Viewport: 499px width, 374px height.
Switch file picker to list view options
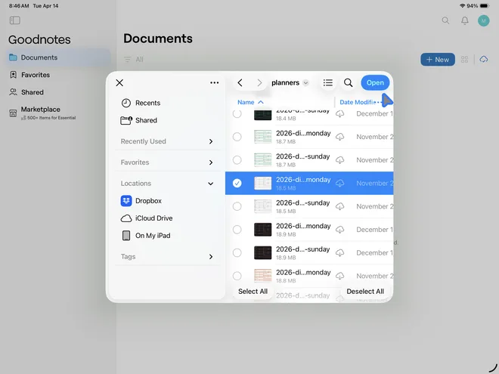(328, 82)
